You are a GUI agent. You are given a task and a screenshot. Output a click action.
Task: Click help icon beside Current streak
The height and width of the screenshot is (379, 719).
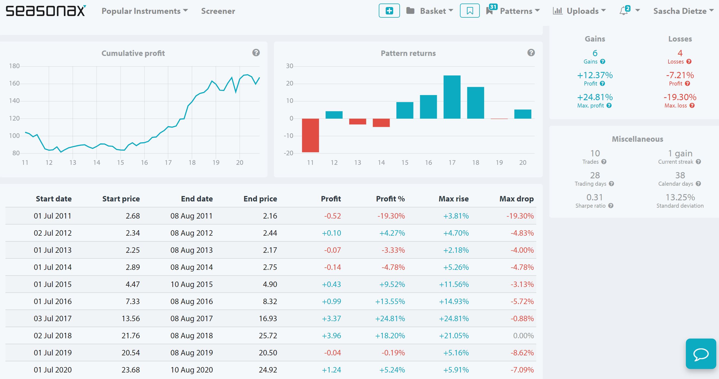698,162
